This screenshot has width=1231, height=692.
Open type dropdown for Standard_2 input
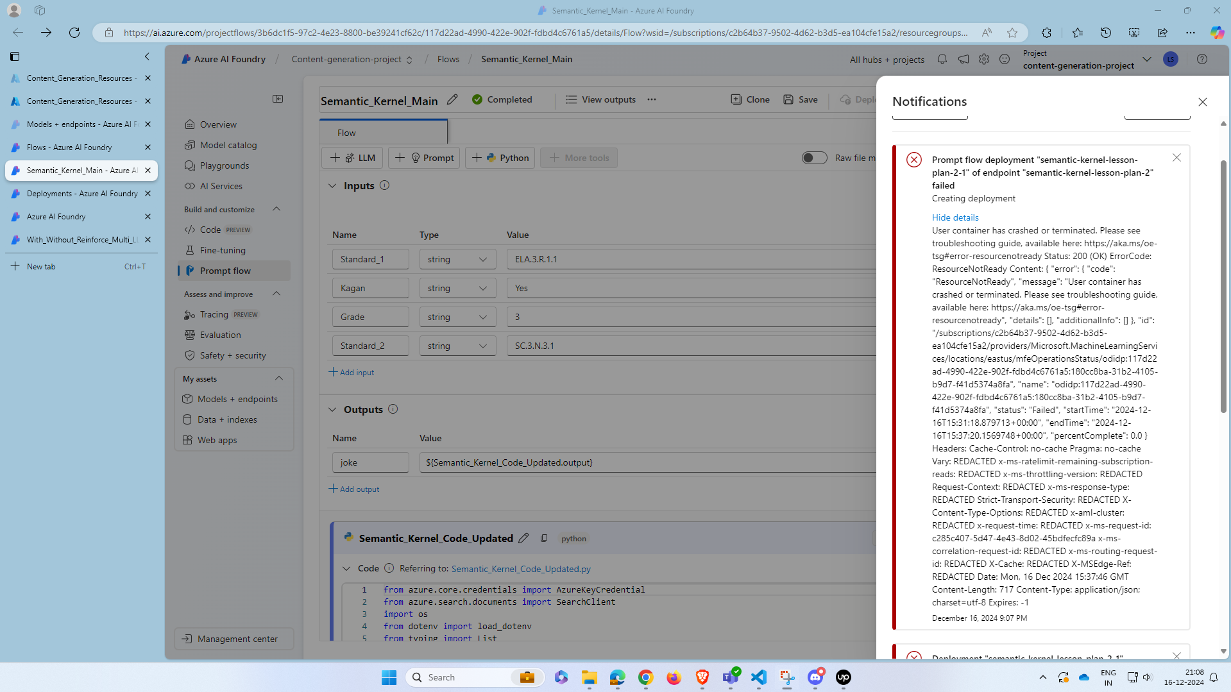pyautogui.click(x=457, y=346)
